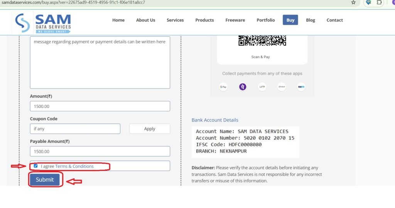The width and height of the screenshot is (395, 208).
Task: Apply the coupon code
Action: coord(150,129)
